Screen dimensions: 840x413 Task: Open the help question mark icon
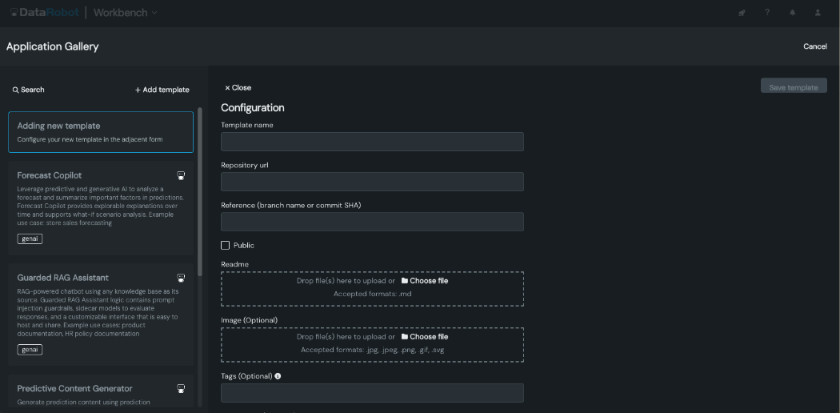[767, 13]
